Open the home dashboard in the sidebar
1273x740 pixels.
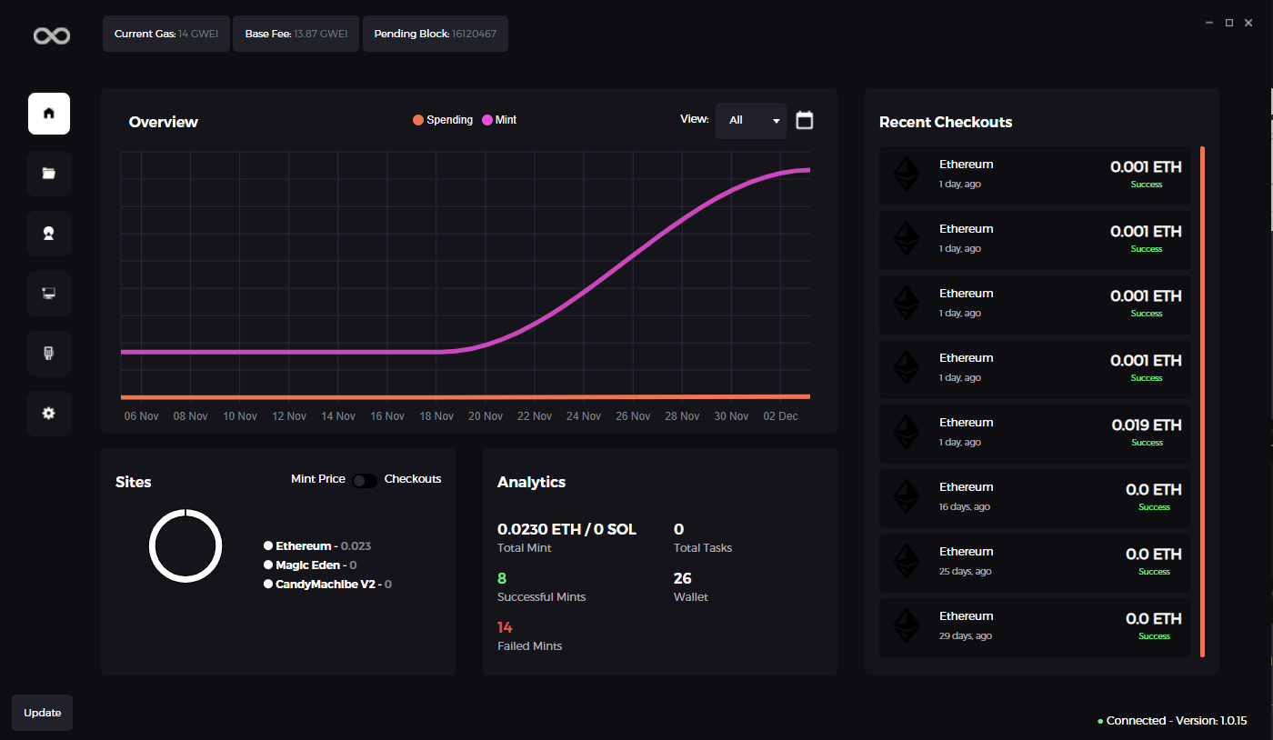tap(49, 114)
